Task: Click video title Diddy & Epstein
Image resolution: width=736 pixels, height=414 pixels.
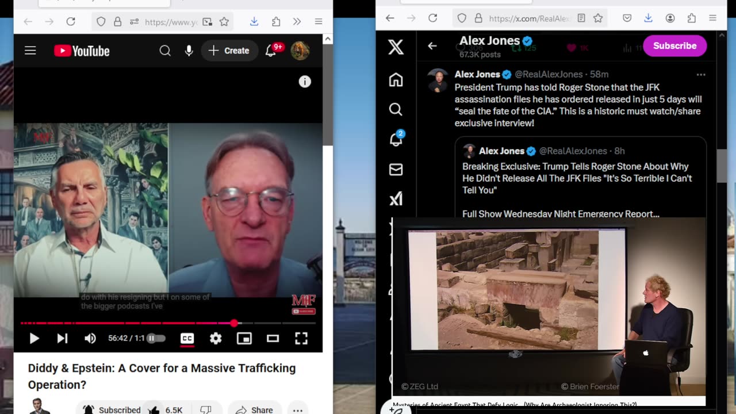Action: 162,376
